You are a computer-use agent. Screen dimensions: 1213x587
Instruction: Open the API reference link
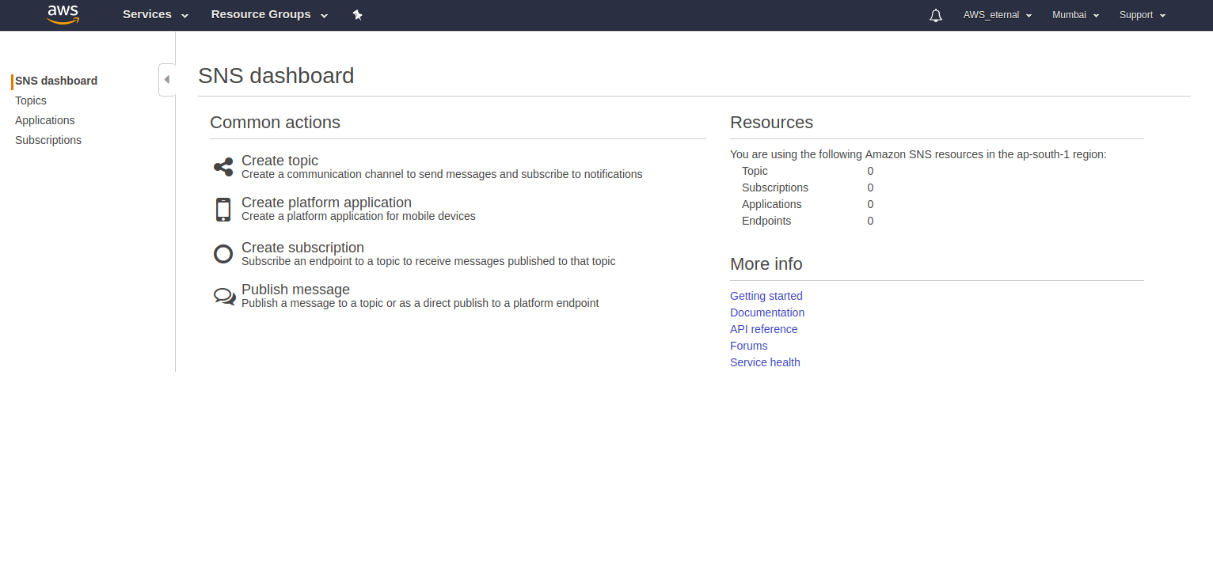763,329
